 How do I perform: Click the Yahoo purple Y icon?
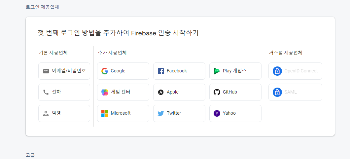[217, 113]
